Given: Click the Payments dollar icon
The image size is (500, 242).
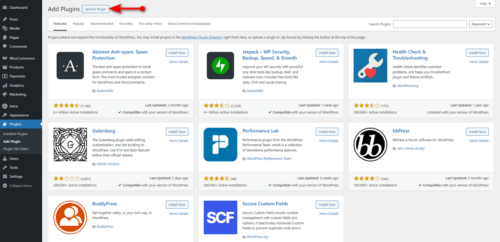Looking at the screenshot, I should (5, 76).
